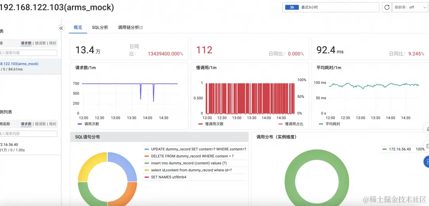
Task: Toggle the 慢调用次数 legend swatch
Action: click(x=201, y=124)
